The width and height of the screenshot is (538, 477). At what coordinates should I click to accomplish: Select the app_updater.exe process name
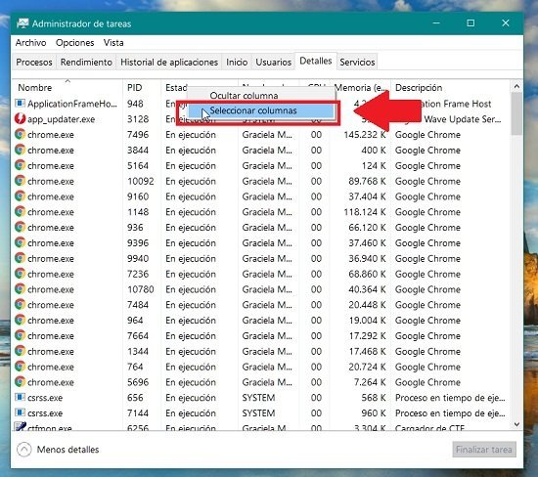(x=61, y=119)
